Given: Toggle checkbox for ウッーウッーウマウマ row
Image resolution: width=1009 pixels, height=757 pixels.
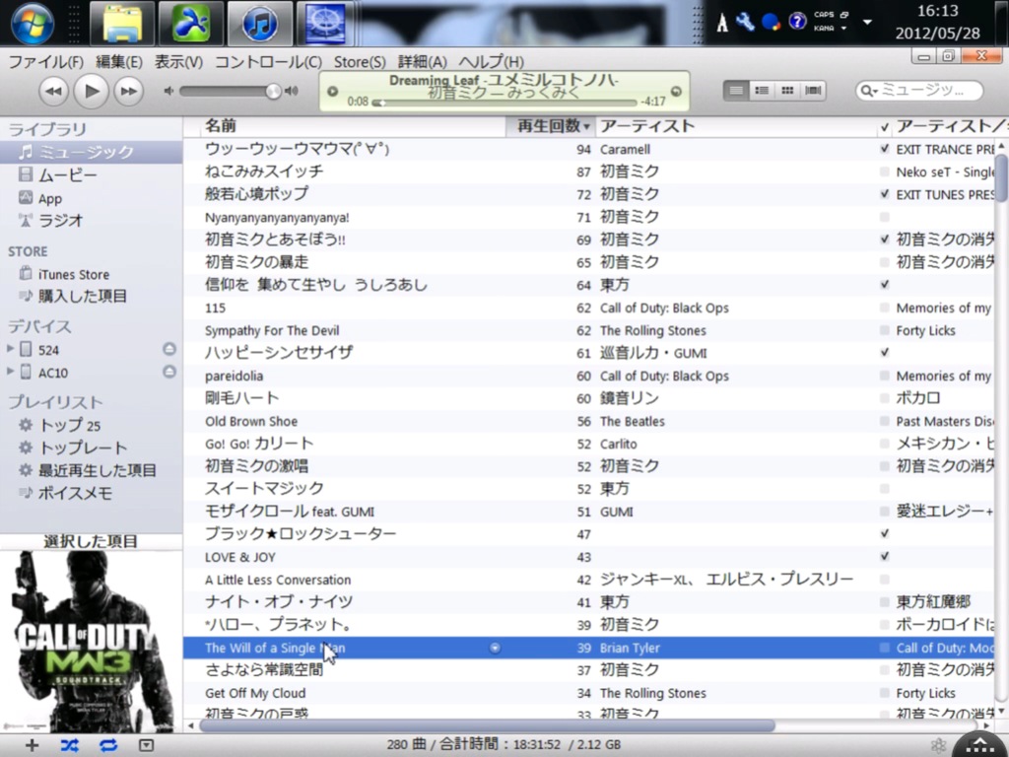Looking at the screenshot, I should click(885, 149).
